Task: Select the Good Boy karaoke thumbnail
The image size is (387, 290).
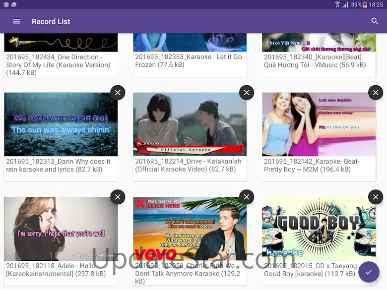Action: click(x=319, y=229)
